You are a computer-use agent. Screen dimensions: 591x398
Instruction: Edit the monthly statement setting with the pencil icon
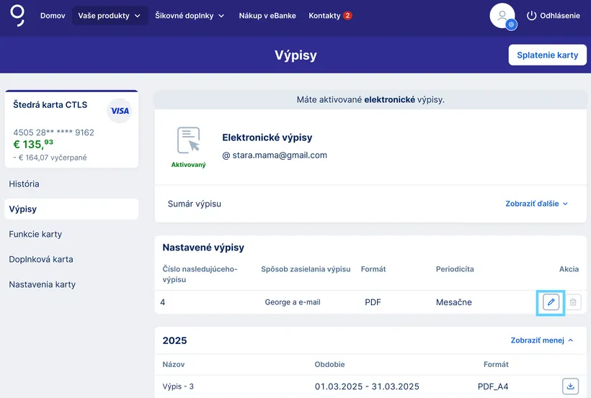click(x=551, y=302)
